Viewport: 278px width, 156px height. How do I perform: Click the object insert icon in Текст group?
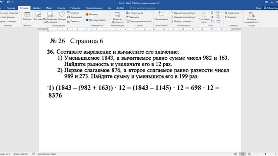[218, 21]
